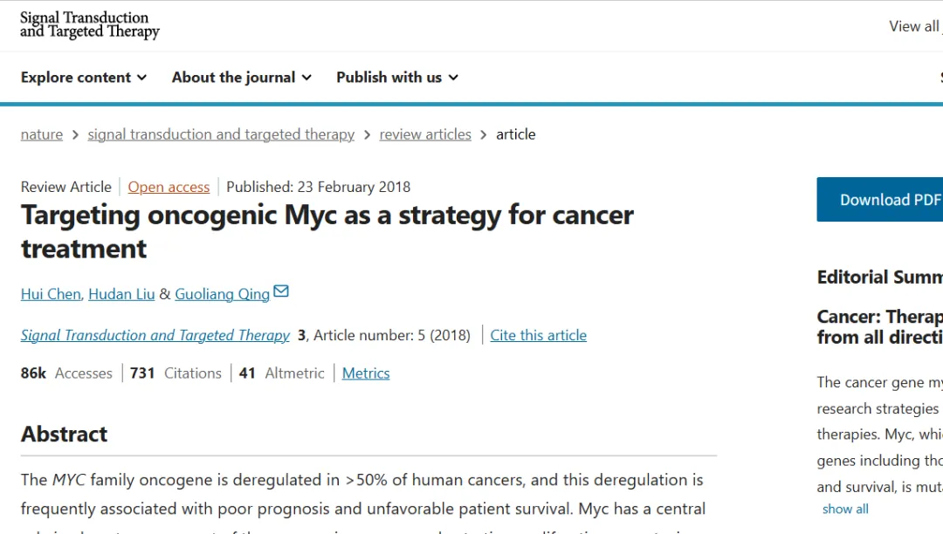Open the italic journal name link

[155, 335]
